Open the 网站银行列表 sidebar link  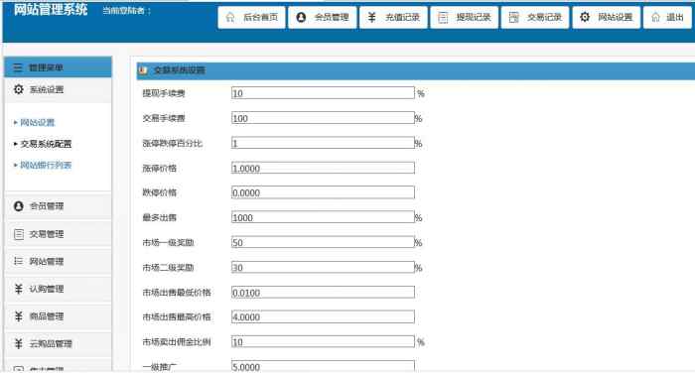point(46,166)
